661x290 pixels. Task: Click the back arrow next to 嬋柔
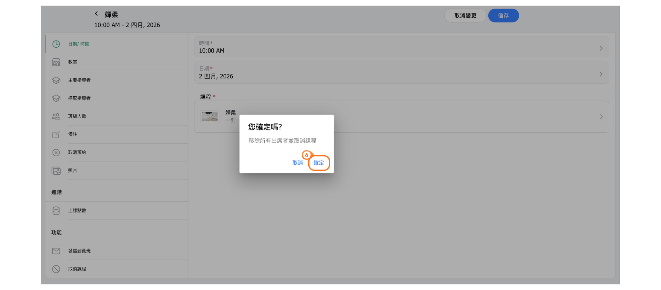(x=96, y=14)
